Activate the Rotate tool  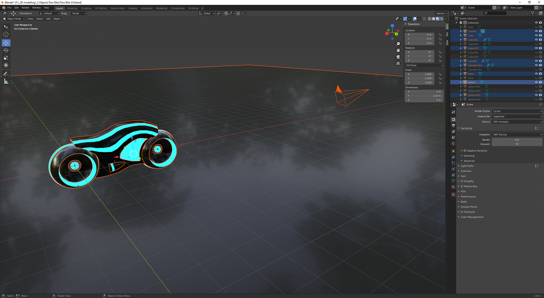[6, 50]
